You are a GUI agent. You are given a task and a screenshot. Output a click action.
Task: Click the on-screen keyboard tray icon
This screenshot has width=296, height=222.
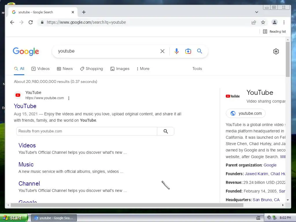click(258, 218)
